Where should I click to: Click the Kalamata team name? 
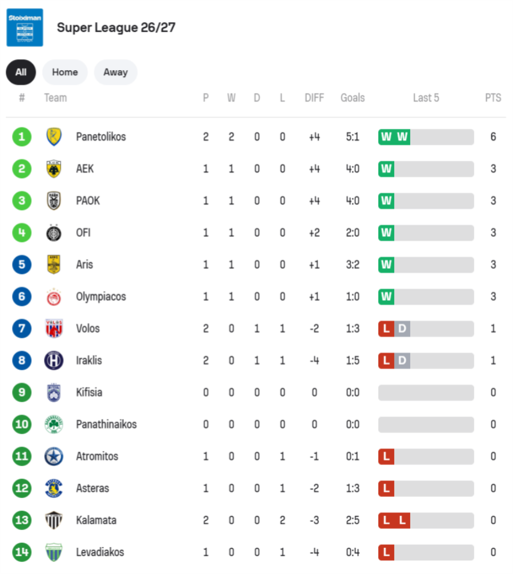tap(96, 520)
